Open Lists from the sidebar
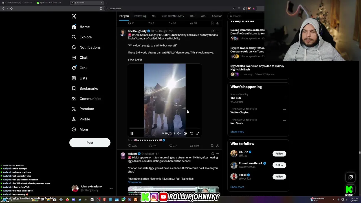 pos(79,78)
